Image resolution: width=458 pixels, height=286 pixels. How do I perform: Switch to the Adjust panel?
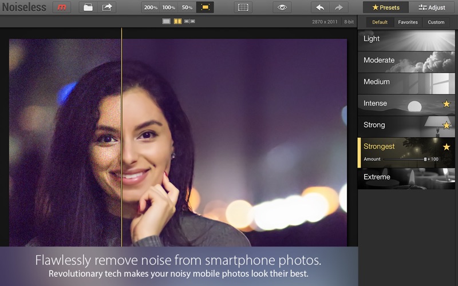pos(432,7)
